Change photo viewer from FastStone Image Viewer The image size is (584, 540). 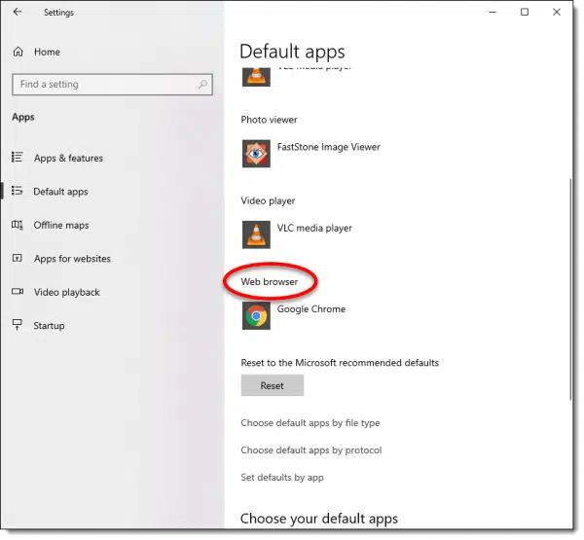(328, 148)
